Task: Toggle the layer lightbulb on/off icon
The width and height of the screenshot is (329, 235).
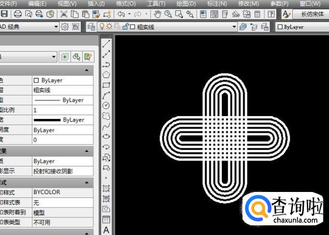Action: click(x=102, y=27)
